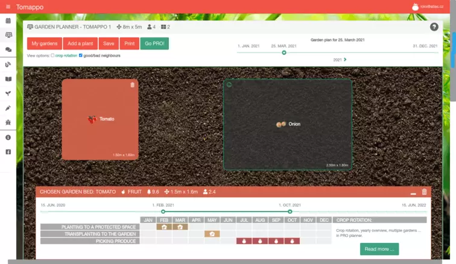Open the calendar page from sidebar
This screenshot has height=264, width=456.
point(8,21)
